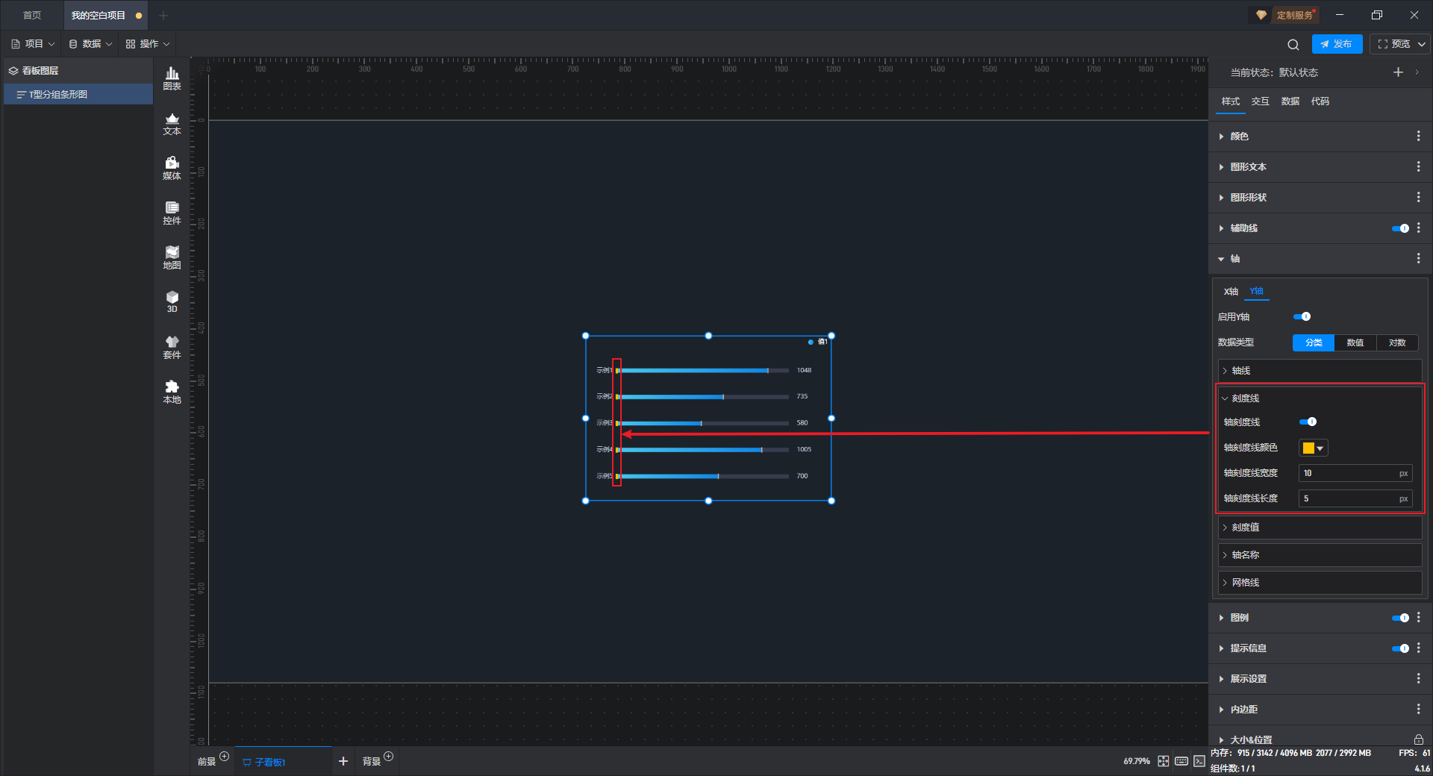Open the 本地 local components icon
The width and height of the screenshot is (1433, 776).
172,392
